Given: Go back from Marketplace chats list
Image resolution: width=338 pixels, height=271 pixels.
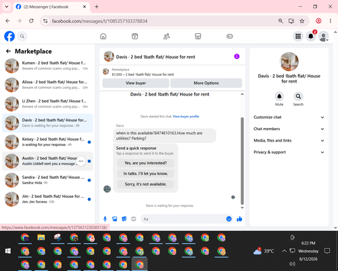Looking at the screenshot, I should point(8,51).
